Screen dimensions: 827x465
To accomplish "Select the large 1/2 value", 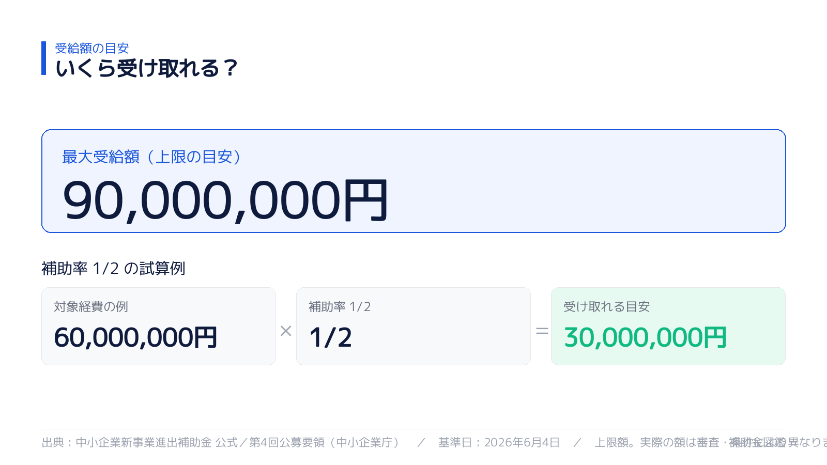I will (330, 337).
